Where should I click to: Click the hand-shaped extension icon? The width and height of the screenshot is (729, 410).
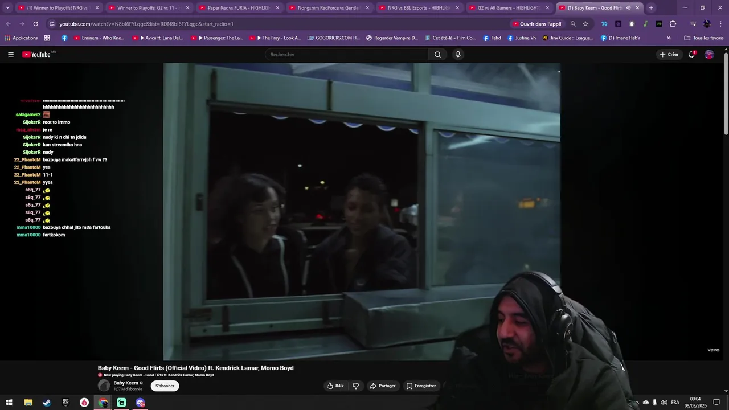[x=632, y=24]
